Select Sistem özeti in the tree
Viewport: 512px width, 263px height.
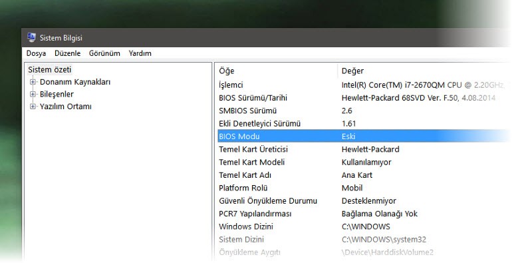tap(50, 70)
